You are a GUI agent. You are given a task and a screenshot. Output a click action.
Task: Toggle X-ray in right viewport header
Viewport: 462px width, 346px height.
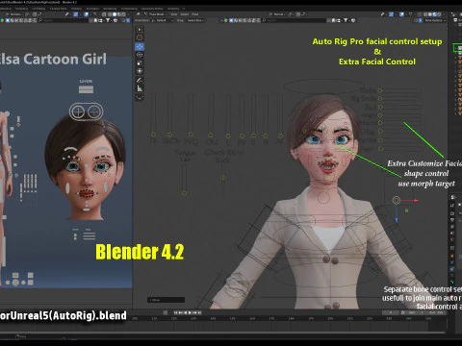(421, 14)
